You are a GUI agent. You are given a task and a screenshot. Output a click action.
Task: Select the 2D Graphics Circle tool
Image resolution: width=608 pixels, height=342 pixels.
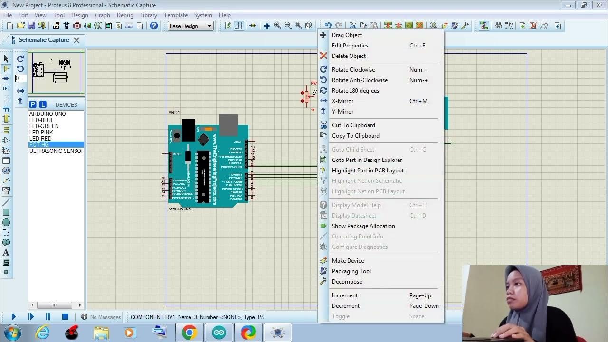click(x=6, y=222)
